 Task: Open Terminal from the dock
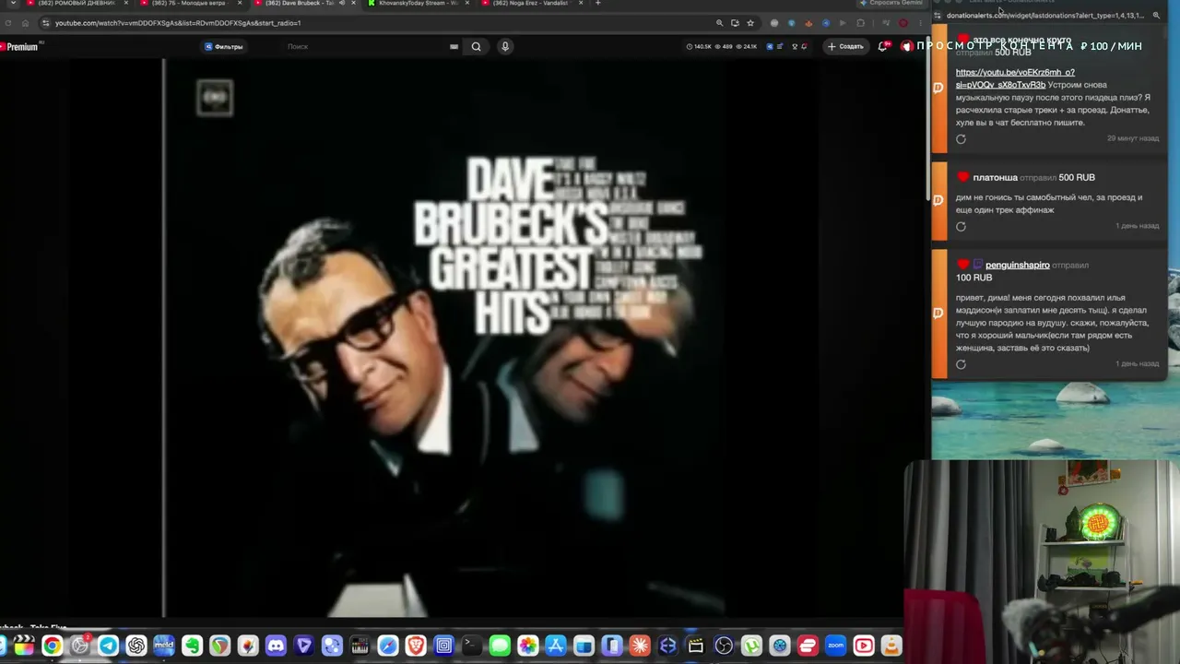472,646
